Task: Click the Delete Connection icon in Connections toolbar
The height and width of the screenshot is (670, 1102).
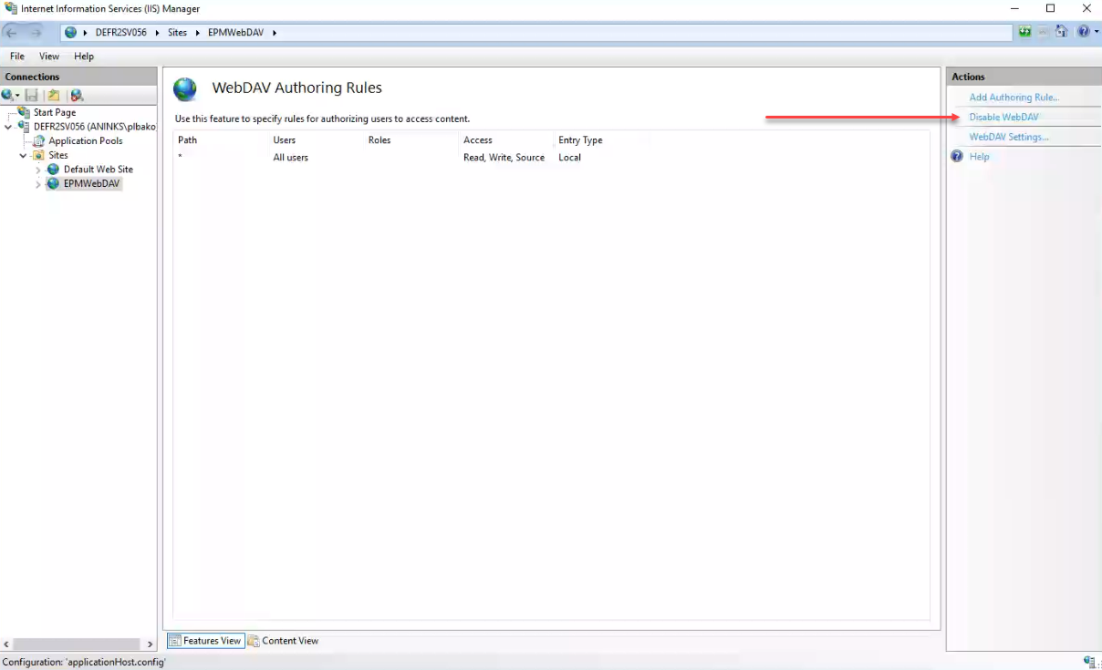Action: (77, 95)
